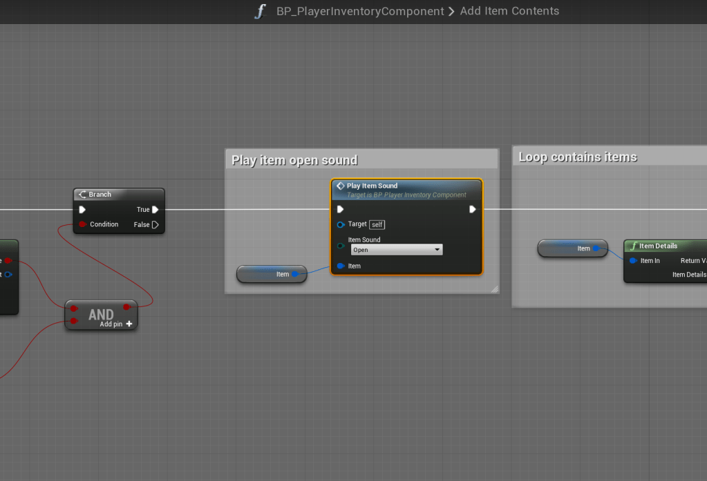The image size is (707, 481).
Task: Select the Branch node title
Action: point(100,194)
